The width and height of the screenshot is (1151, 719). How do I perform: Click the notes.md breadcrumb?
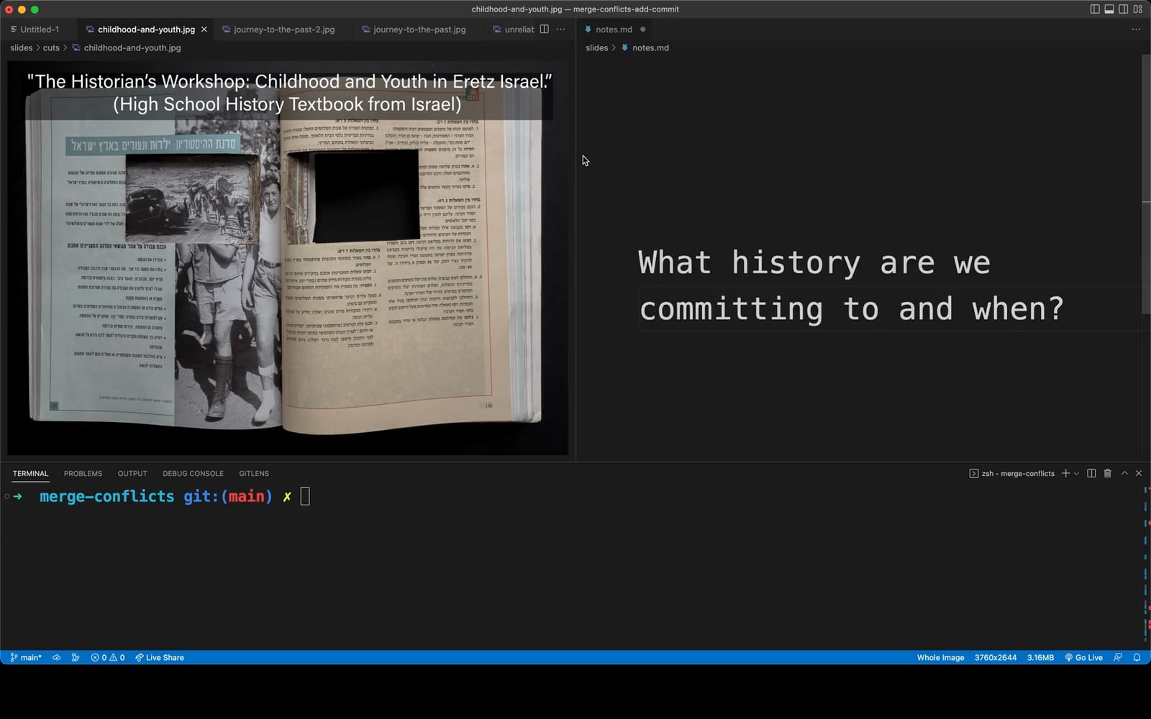tap(645, 47)
